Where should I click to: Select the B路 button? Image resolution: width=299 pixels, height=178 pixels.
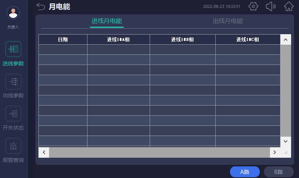pyautogui.click(x=279, y=172)
